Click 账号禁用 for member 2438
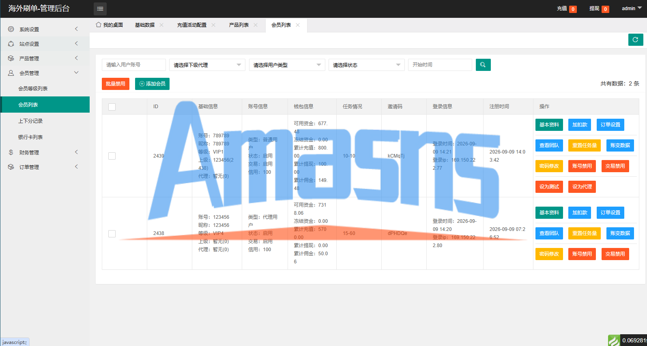This screenshot has height=346, width=647. [x=582, y=254]
